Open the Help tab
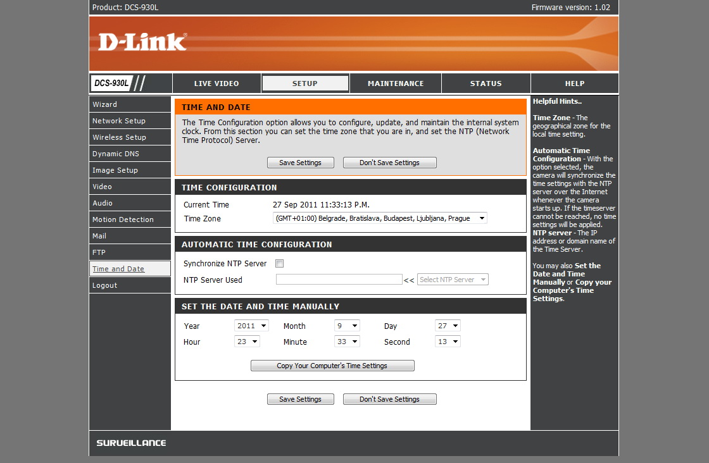Viewport: 709px width, 463px height. pyautogui.click(x=574, y=83)
